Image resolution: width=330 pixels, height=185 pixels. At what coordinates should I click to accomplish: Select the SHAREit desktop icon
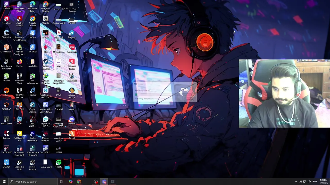tap(6, 164)
